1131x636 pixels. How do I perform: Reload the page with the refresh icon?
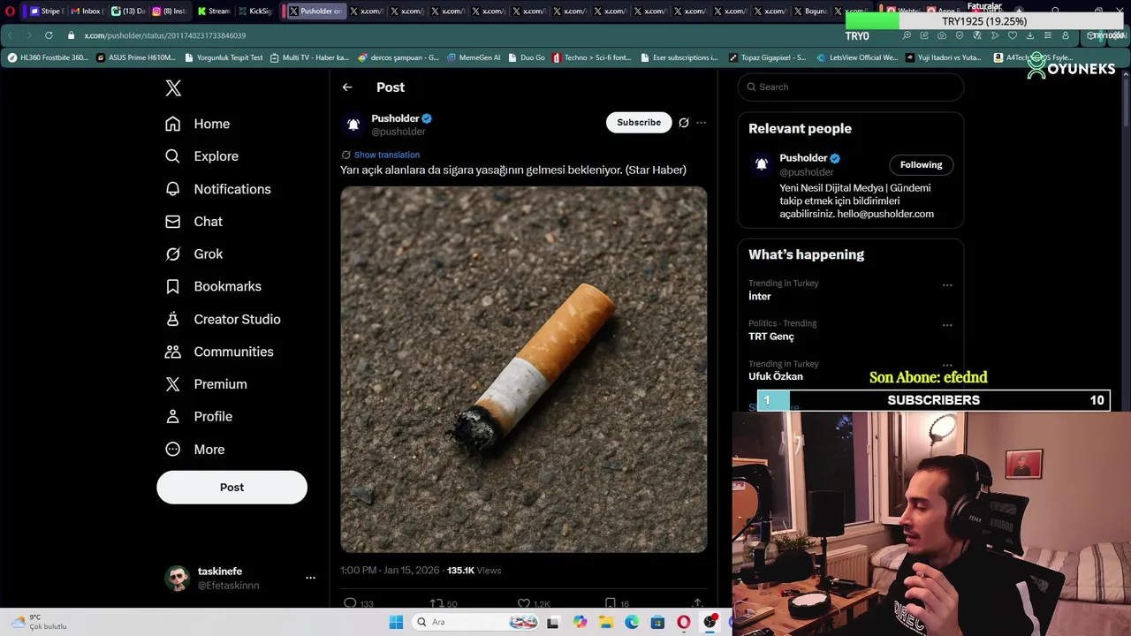point(49,35)
